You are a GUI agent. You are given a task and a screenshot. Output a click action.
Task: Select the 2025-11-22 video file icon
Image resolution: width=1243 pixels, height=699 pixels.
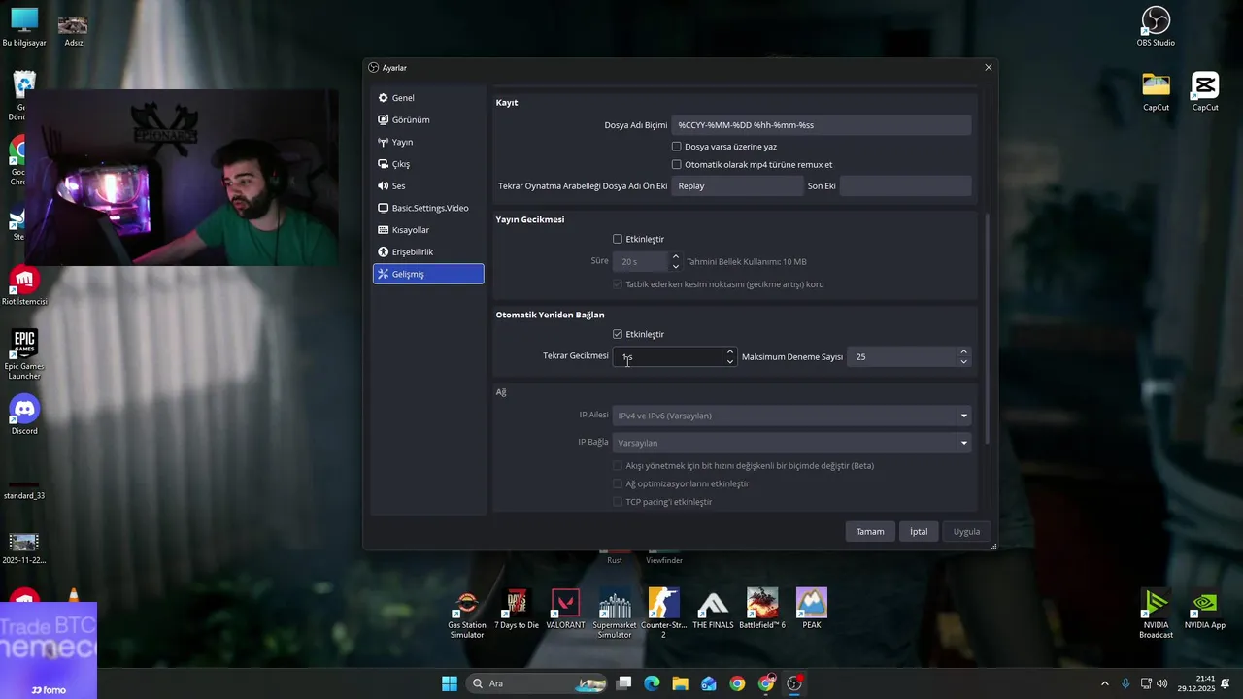24,549
